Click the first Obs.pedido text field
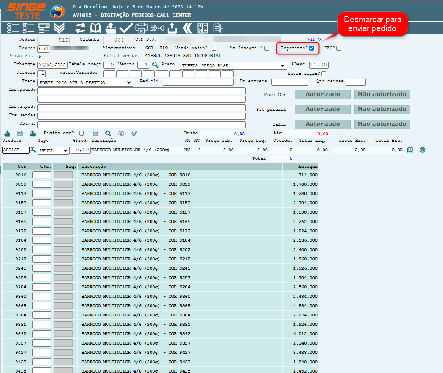Screen dimensions: 443x373 pos(142,90)
